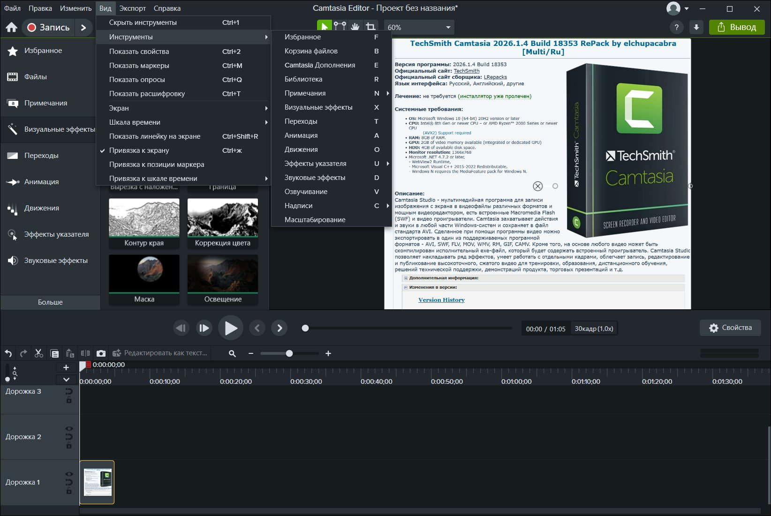This screenshot has width=771, height=516.
Task: Click 'Редактировать как текст' button
Action: [160, 353]
